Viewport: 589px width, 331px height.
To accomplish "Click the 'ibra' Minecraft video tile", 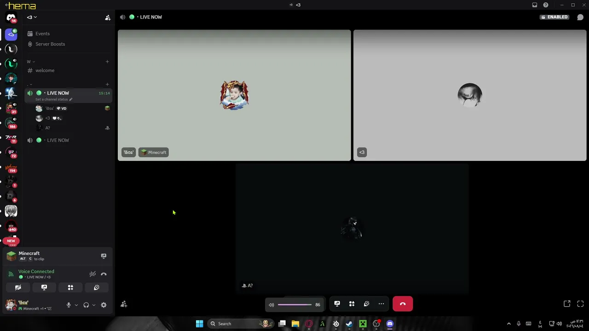I will [234, 95].
